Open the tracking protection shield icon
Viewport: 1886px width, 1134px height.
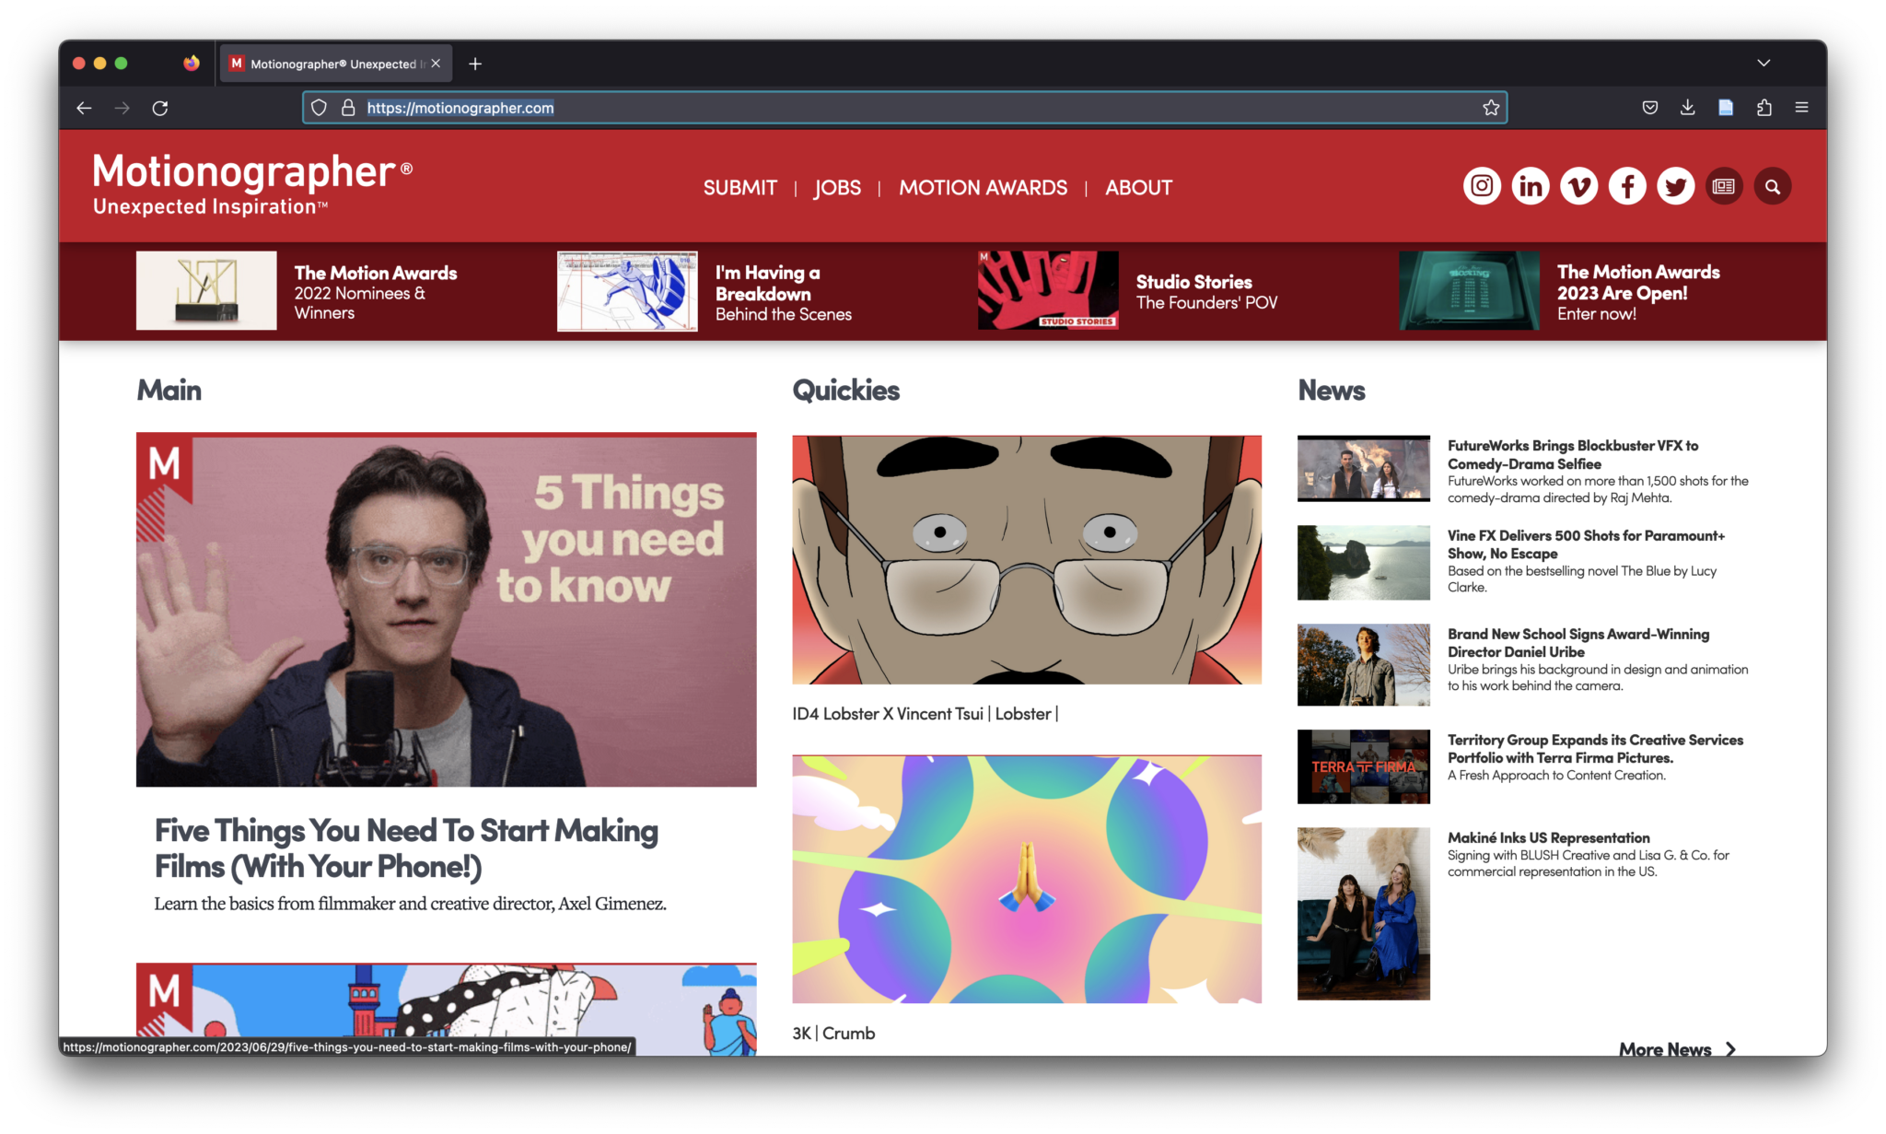[319, 108]
